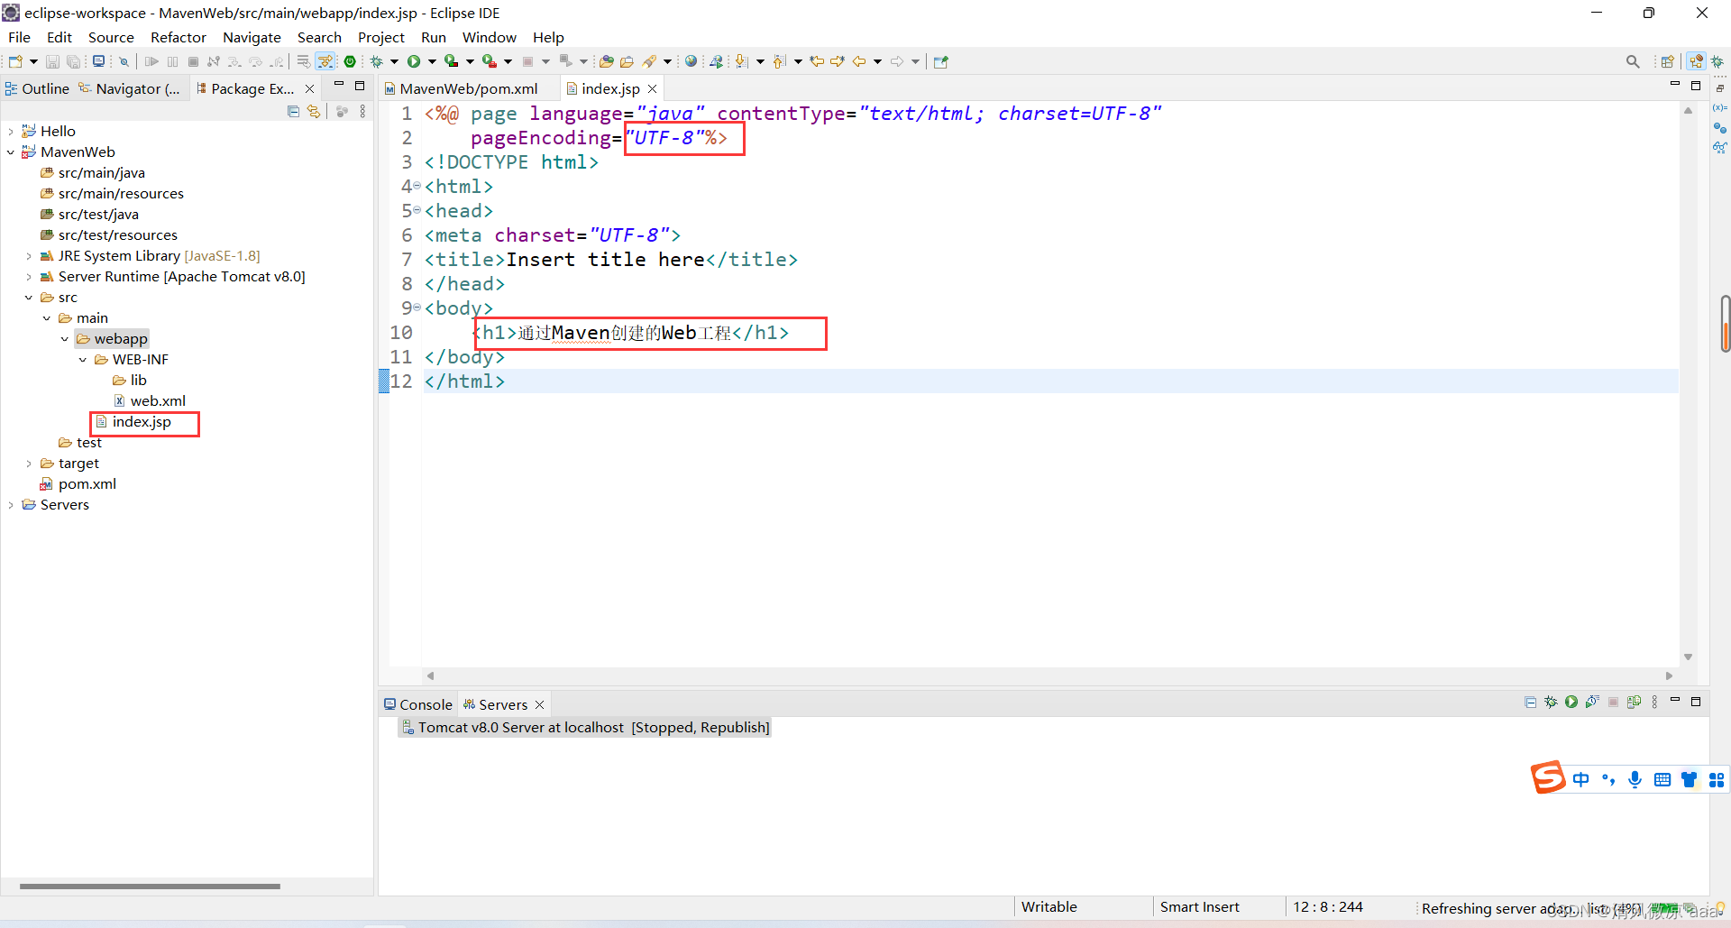Expand the Servers project node
Image resolution: width=1731 pixels, height=928 pixels.
(x=11, y=505)
